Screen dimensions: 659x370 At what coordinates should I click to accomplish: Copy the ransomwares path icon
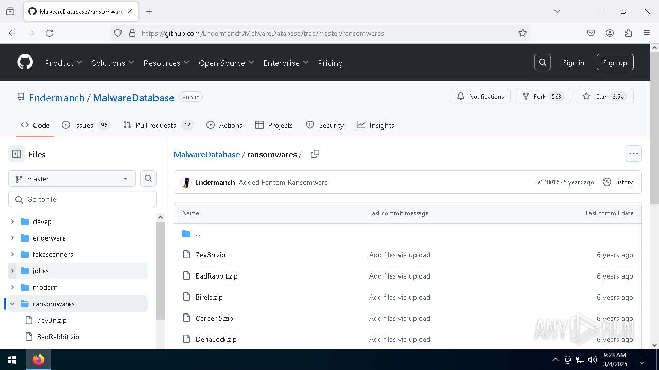click(315, 154)
